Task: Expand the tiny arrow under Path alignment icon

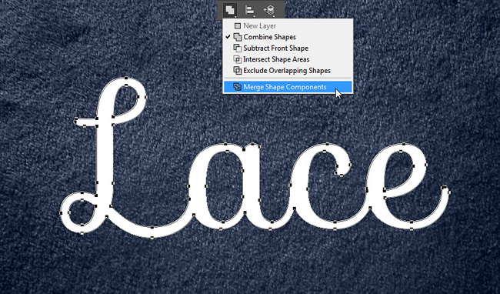Action: pyautogui.click(x=254, y=15)
